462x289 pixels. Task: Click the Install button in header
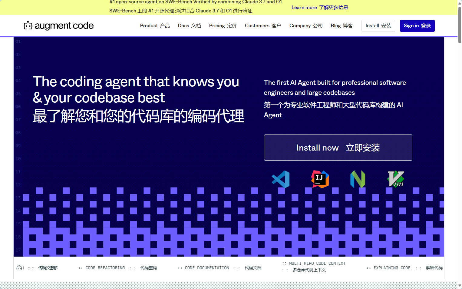coord(378,26)
